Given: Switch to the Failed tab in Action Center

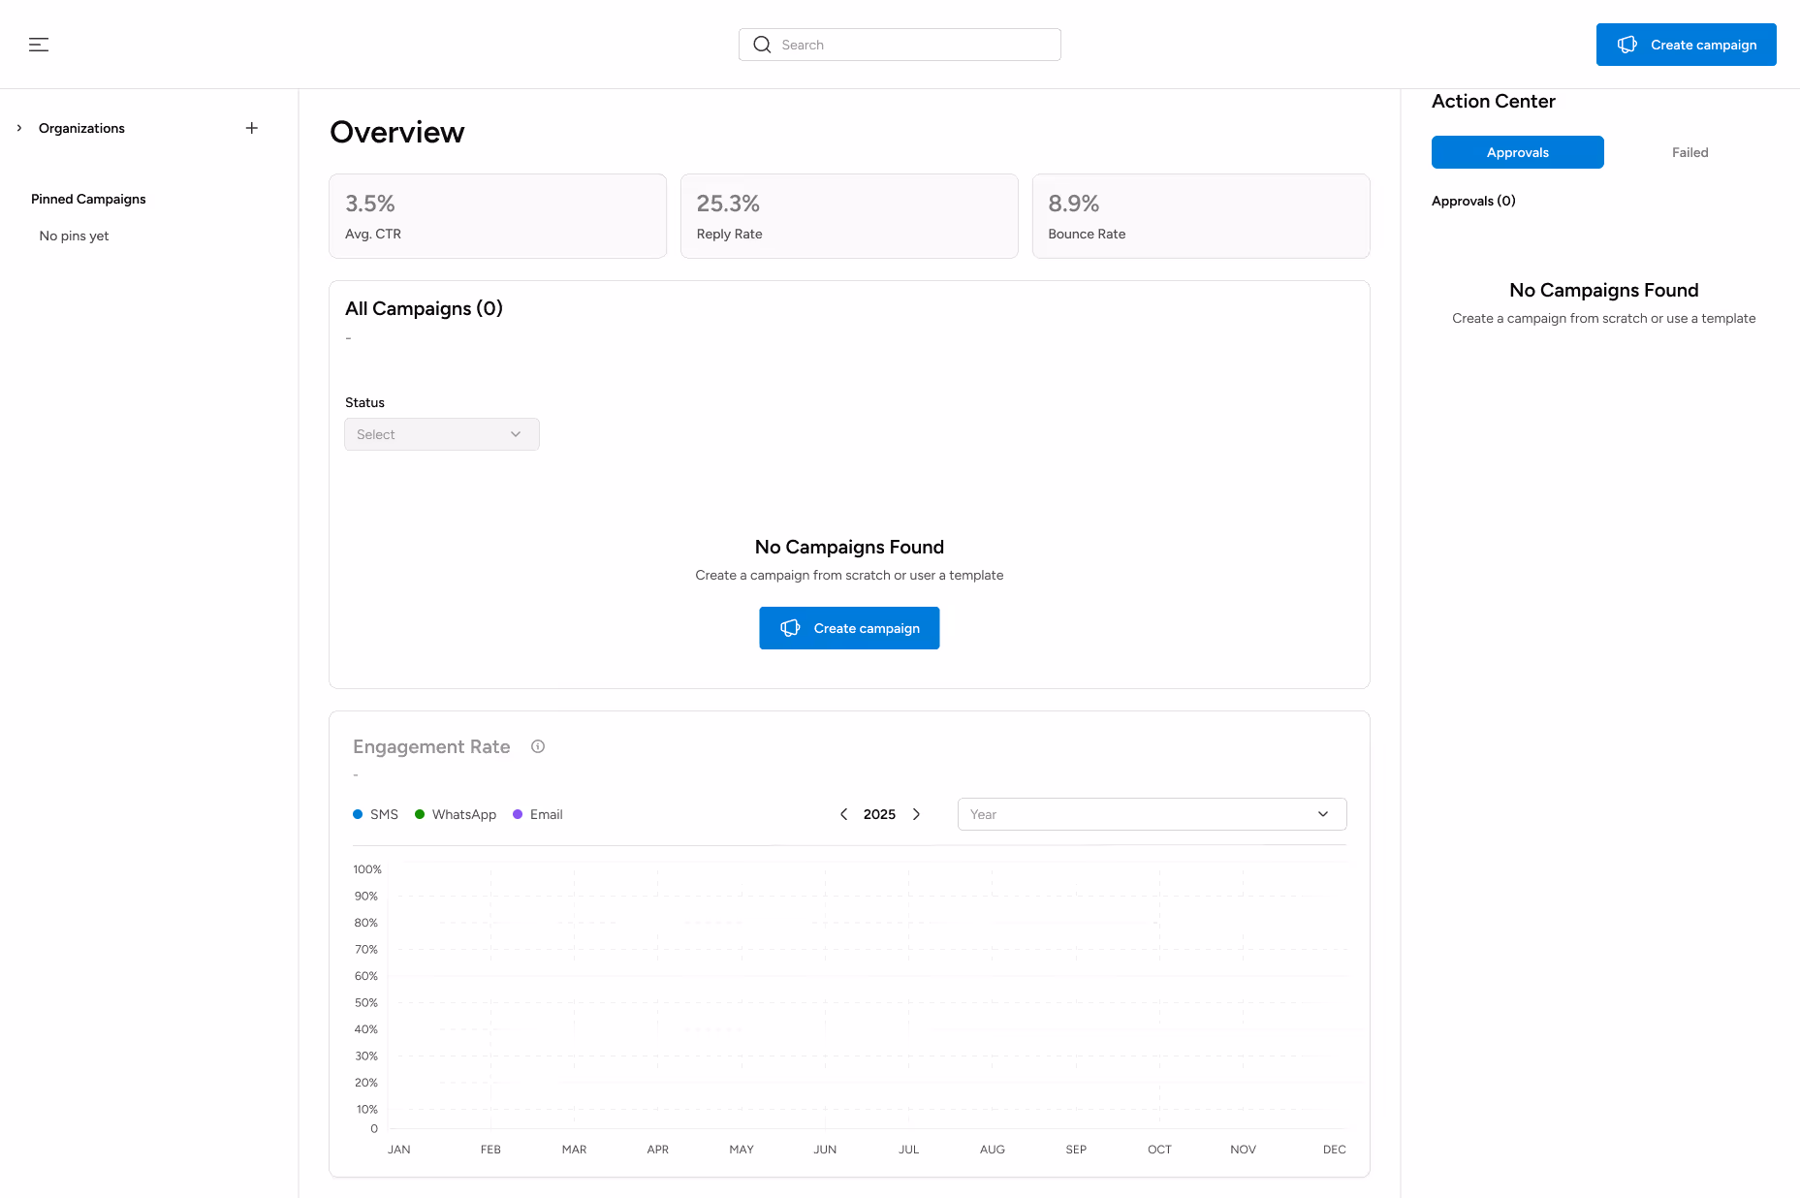Looking at the screenshot, I should tap(1689, 152).
